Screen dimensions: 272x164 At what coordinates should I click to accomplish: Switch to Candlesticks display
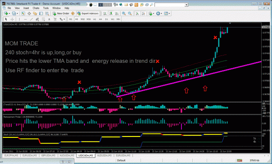coord(111,14)
